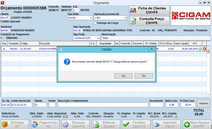Click the E stock indicator button
The width and height of the screenshot is (212, 129).
[x=64, y=117]
